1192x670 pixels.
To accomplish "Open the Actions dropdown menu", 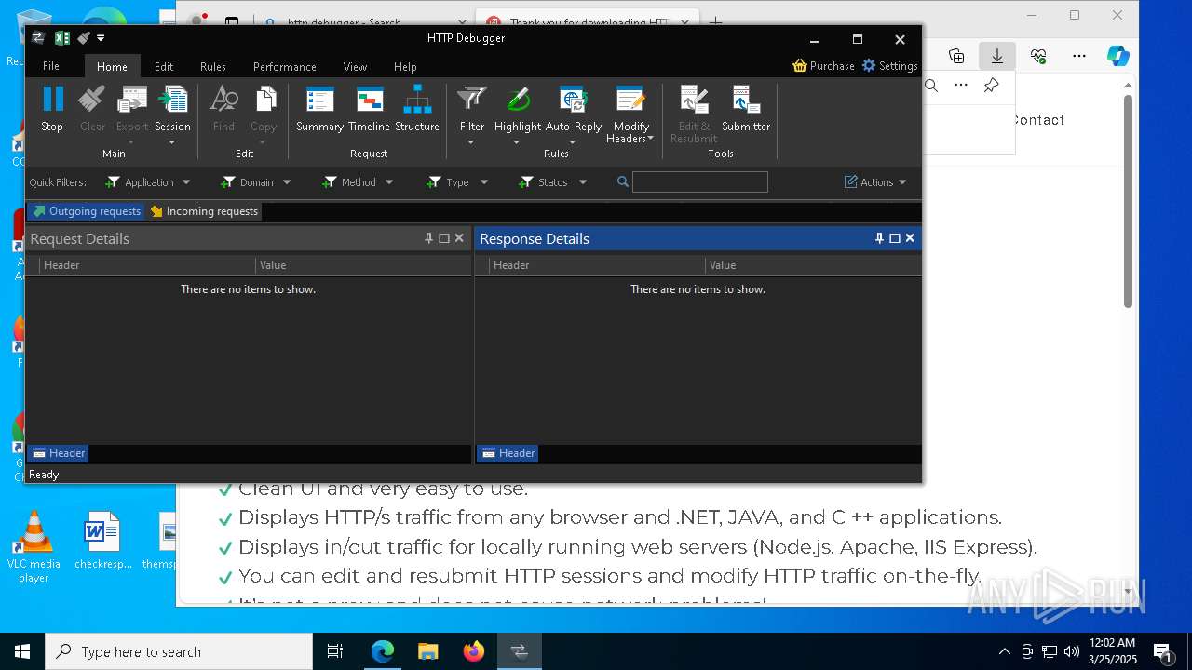I will coord(875,182).
